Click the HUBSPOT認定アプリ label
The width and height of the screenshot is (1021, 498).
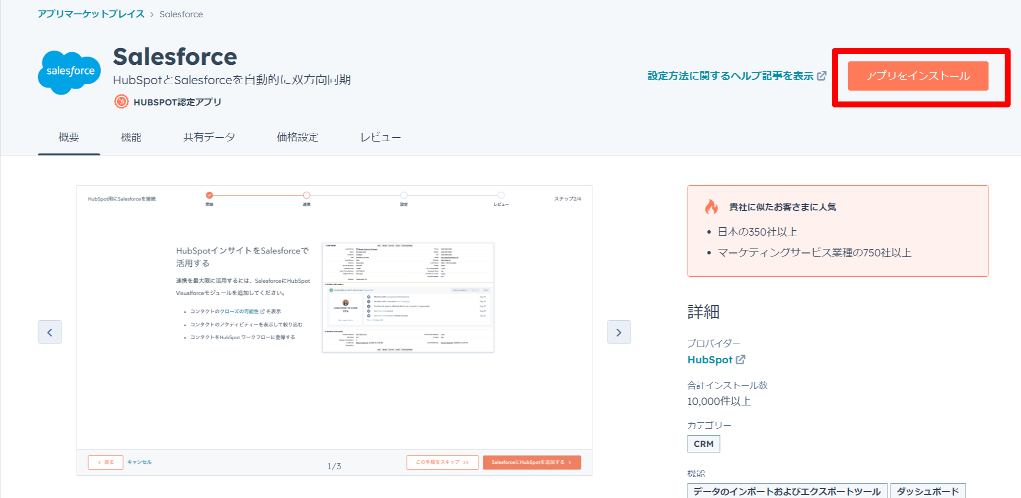coord(177,102)
